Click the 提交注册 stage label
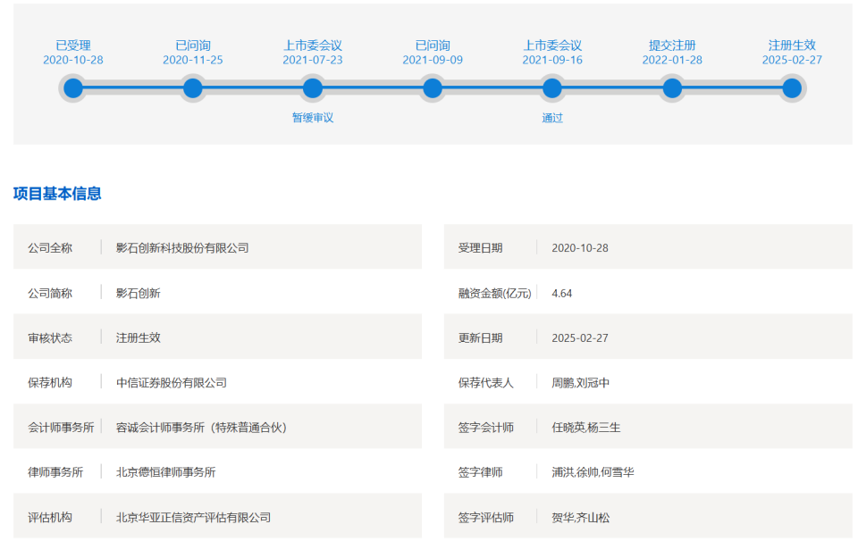This screenshot has width=858, height=541. [x=672, y=46]
